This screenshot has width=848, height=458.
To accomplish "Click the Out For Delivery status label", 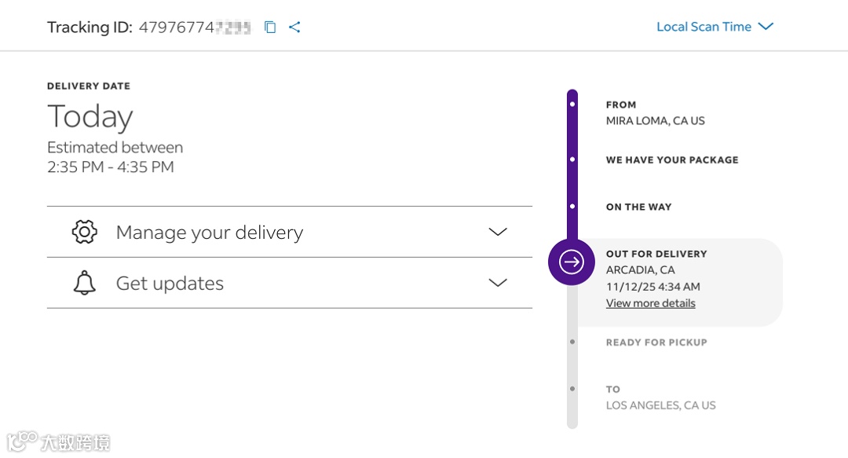I will click(x=656, y=254).
